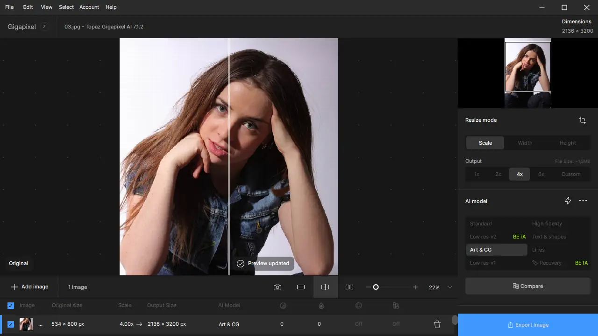
Task: Click the camera snapshot icon
Action: click(278, 287)
